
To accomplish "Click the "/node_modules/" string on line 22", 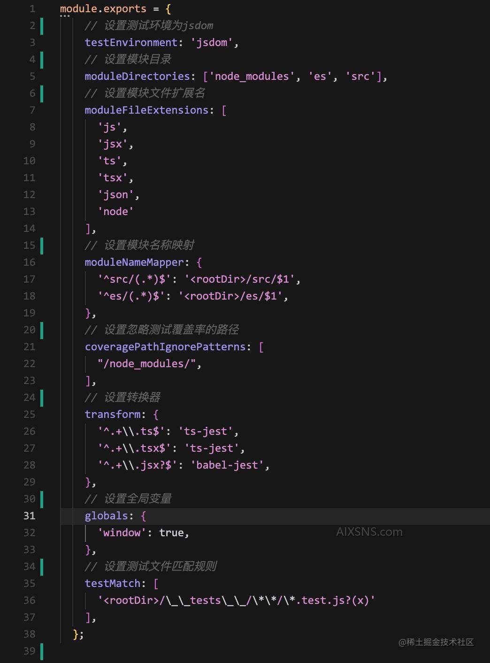I will coord(146,364).
